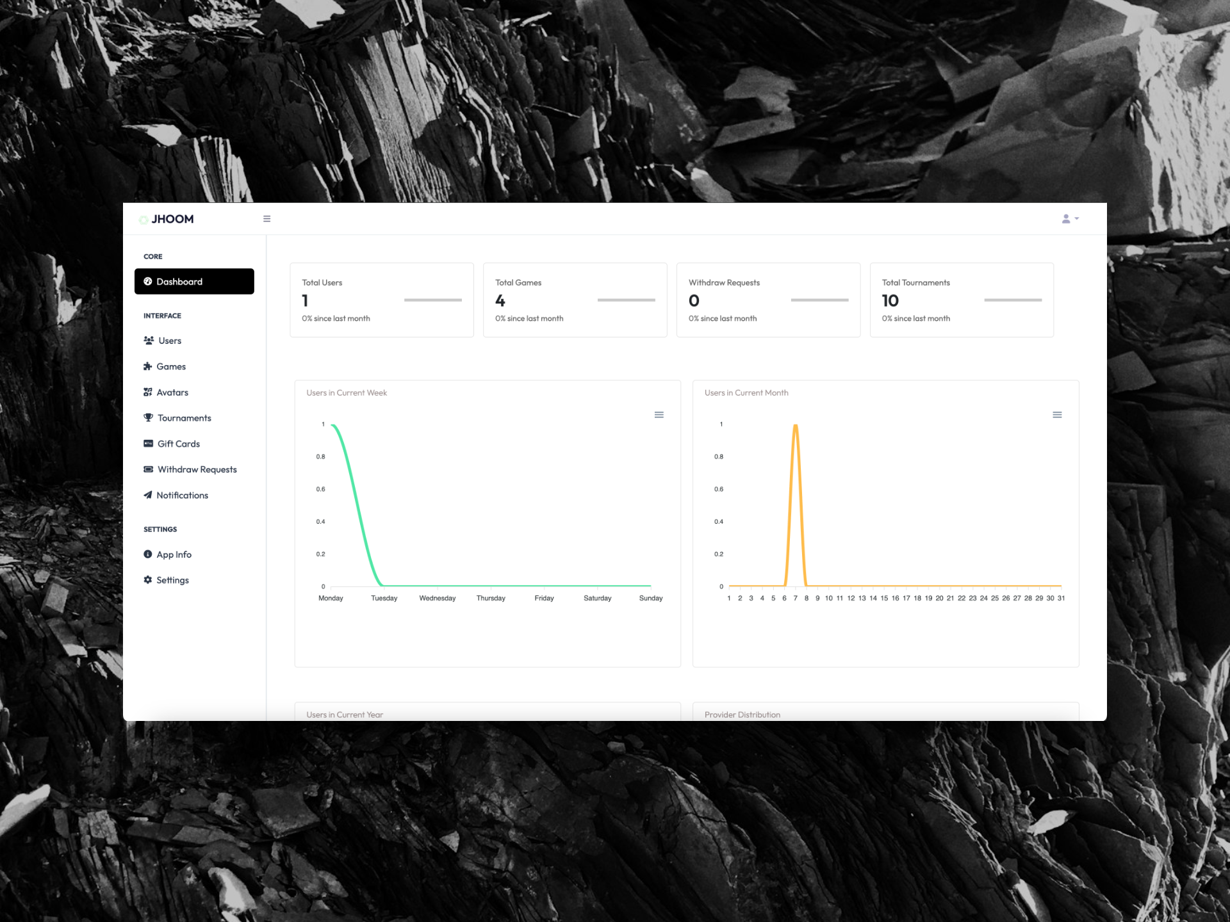
Task: Click the Games puzzle piece icon
Action: (148, 366)
